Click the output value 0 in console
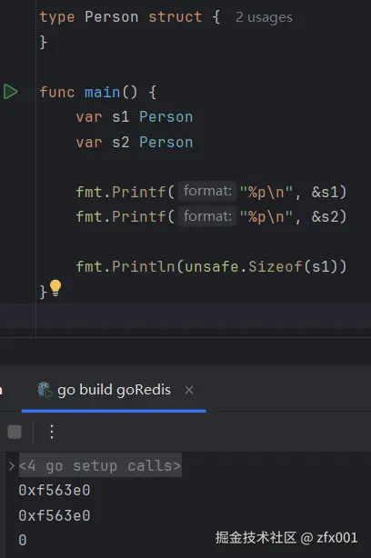This screenshot has height=558, width=371. tap(23, 540)
